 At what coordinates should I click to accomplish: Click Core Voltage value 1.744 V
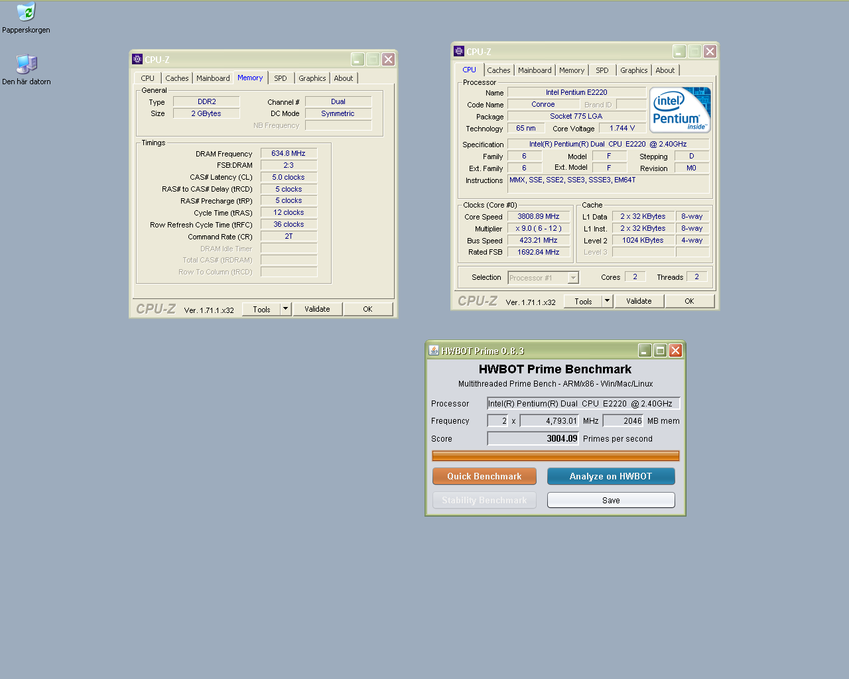point(622,128)
